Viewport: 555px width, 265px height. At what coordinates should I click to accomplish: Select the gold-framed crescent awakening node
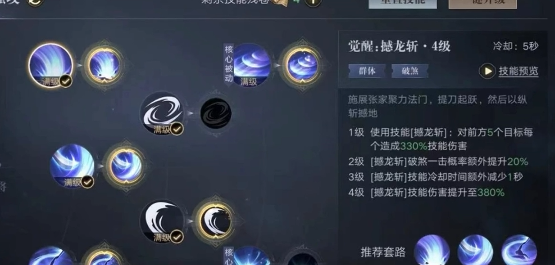point(215,221)
